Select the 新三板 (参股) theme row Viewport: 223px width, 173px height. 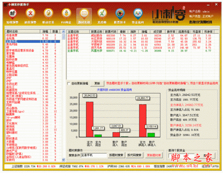point(33,96)
